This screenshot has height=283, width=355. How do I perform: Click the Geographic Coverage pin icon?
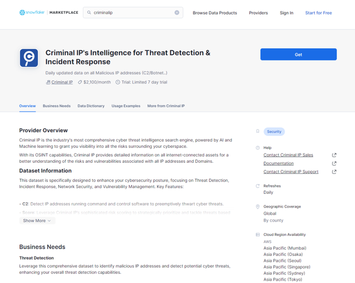point(258,206)
